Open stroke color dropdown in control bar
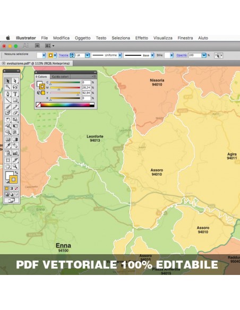This screenshot has height=310, width=240. click(55, 55)
